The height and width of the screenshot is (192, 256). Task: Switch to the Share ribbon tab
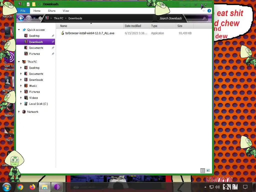pyautogui.click(x=51, y=11)
